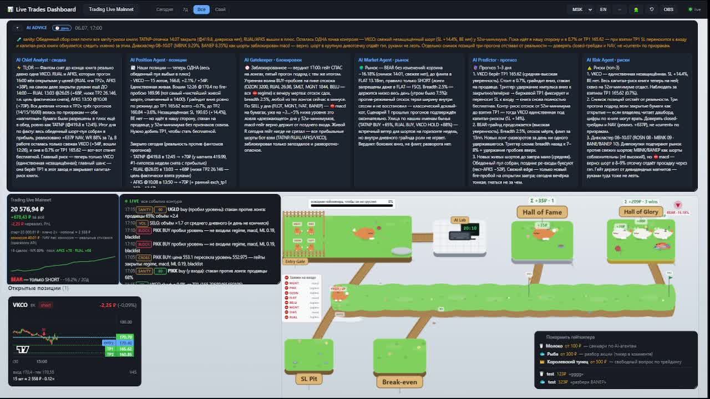Click the refresh icon in the header
The width and height of the screenshot is (710, 399).
[x=652, y=9]
